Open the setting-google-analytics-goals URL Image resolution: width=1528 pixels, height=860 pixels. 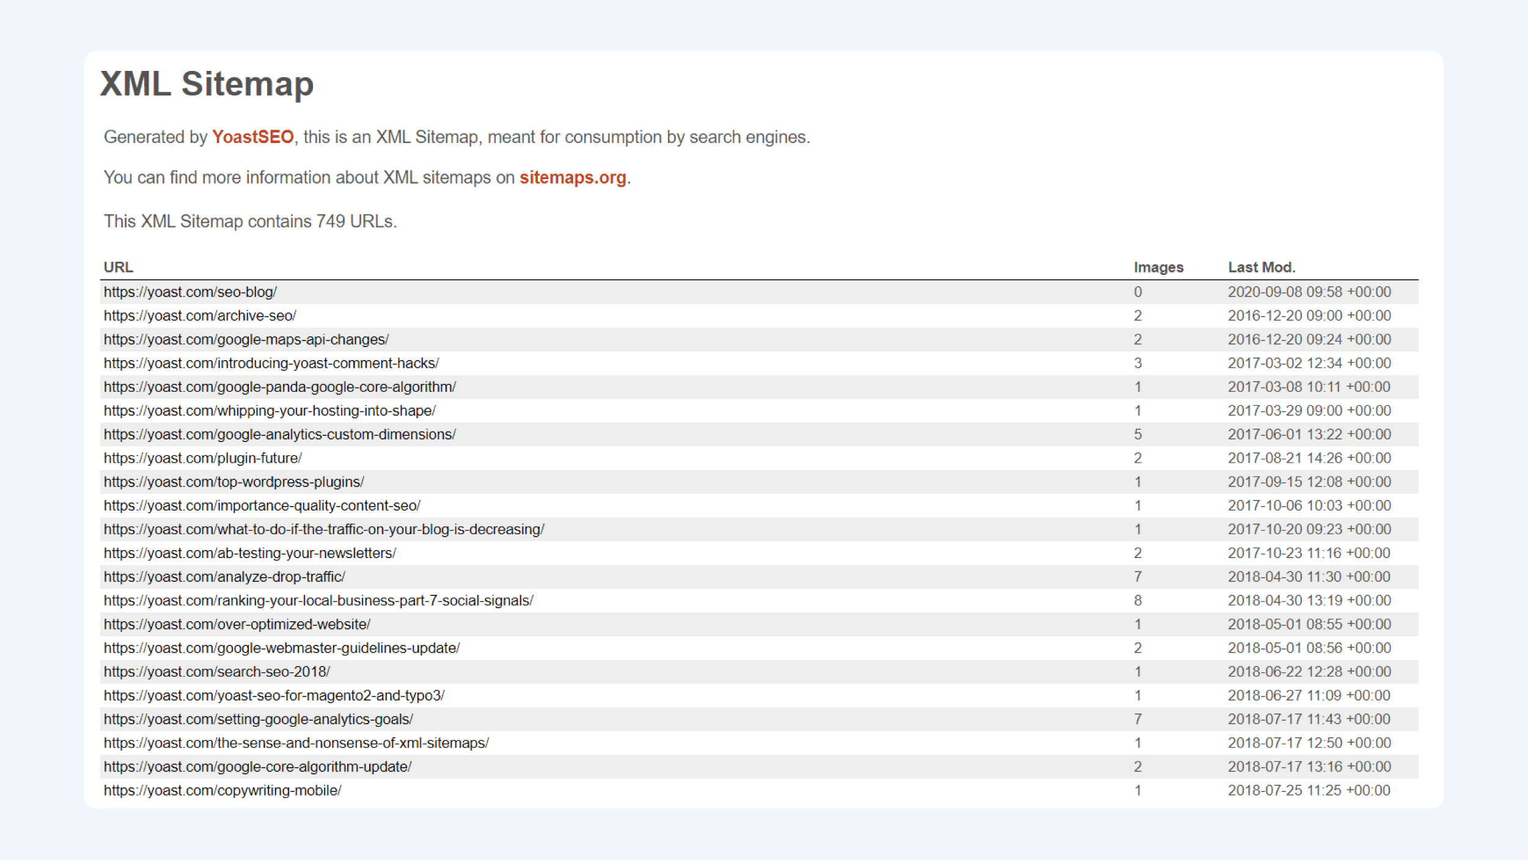click(259, 719)
